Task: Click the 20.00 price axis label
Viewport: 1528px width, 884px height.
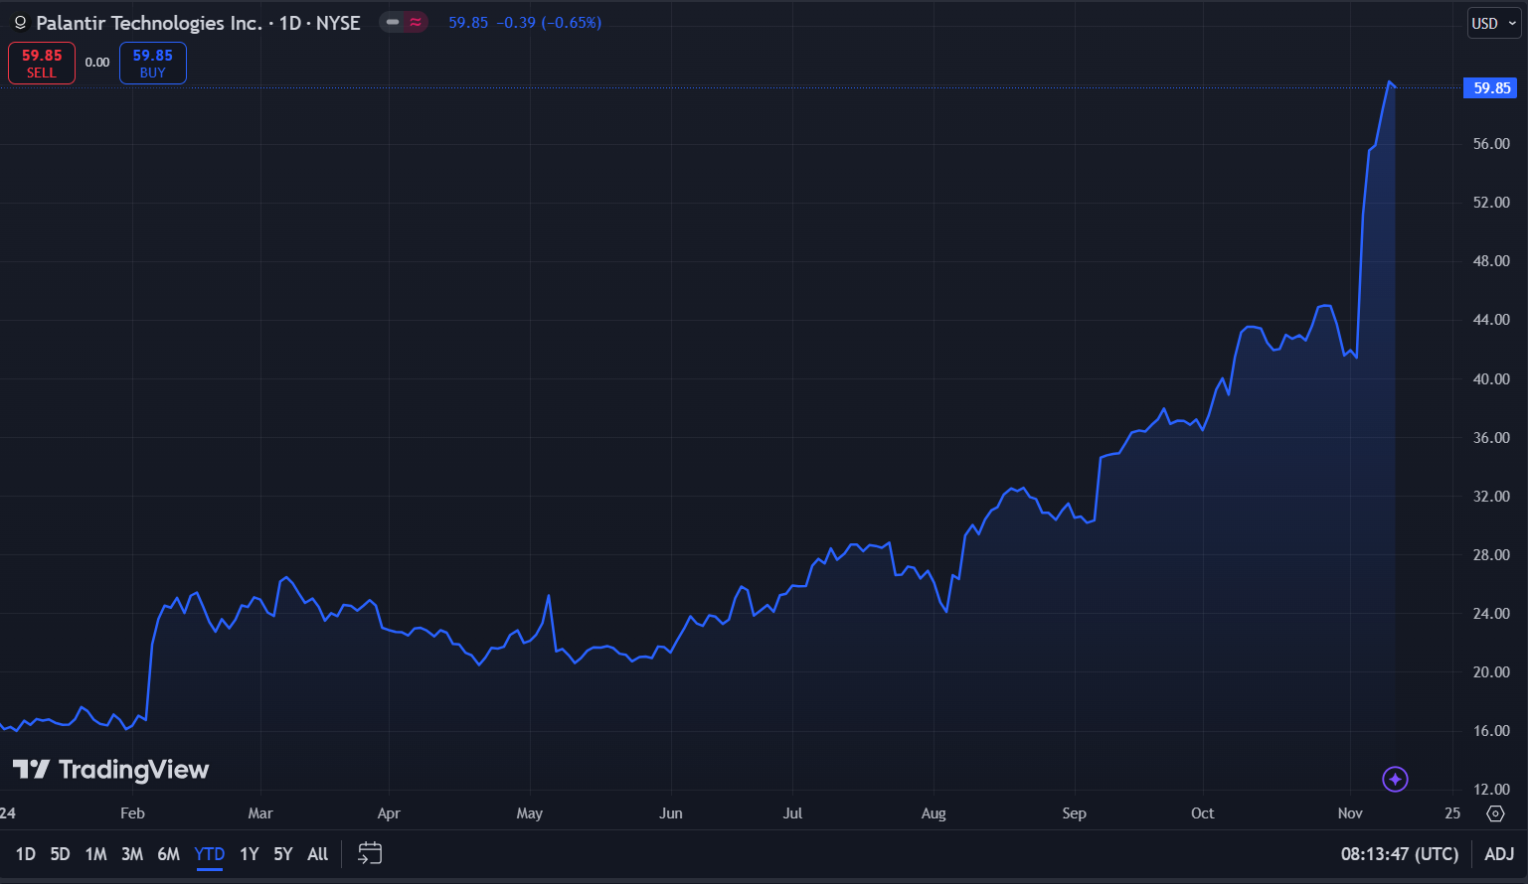Action: coord(1491,672)
